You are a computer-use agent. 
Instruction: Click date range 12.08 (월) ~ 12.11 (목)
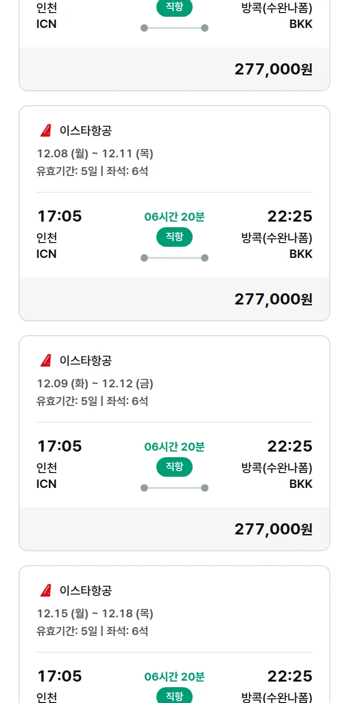coord(95,154)
